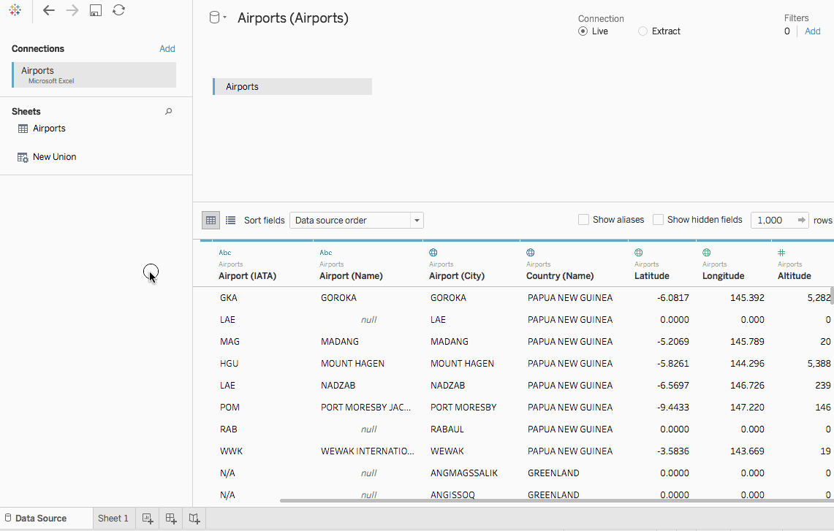Add a new connection
The image size is (834, 531).
tap(167, 49)
